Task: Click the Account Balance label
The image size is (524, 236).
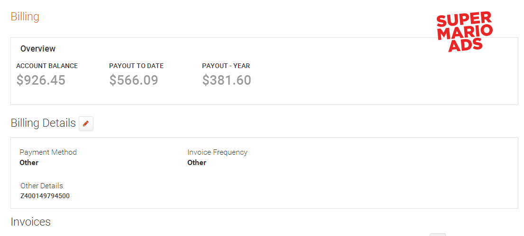Action: (x=47, y=66)
